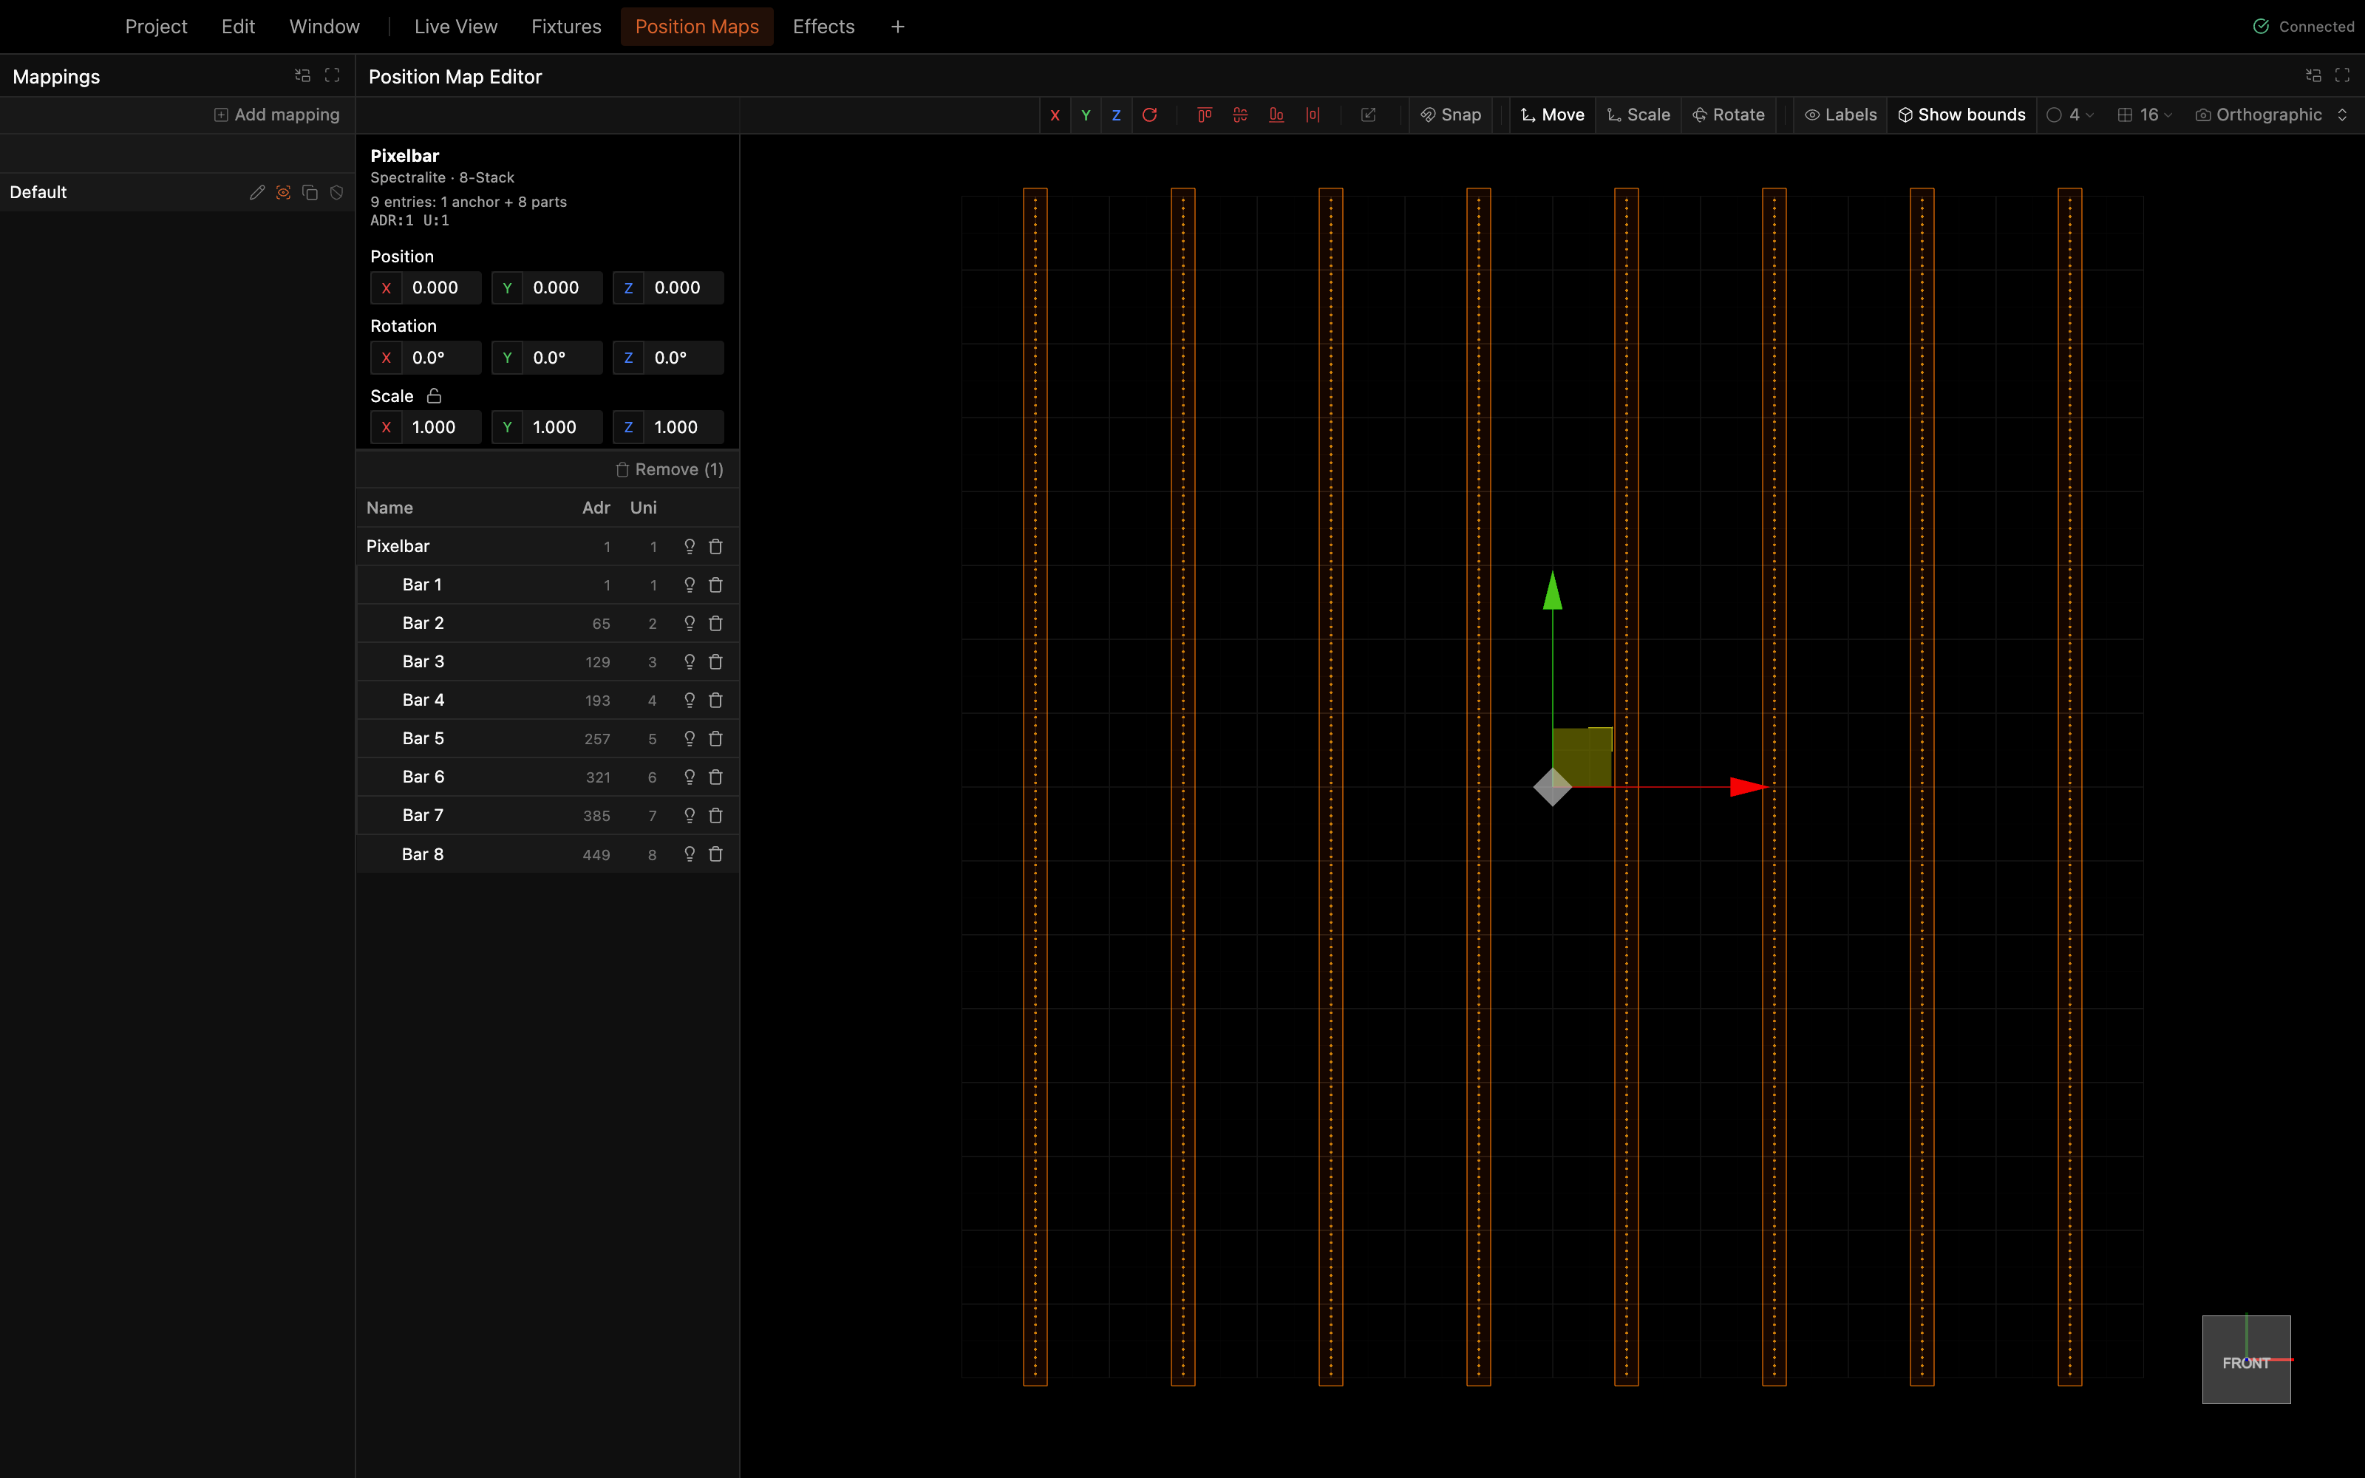The image size is (2365, 1478).
Task: Pop out the Position Map Editor panel
Action: point(2313,75)
